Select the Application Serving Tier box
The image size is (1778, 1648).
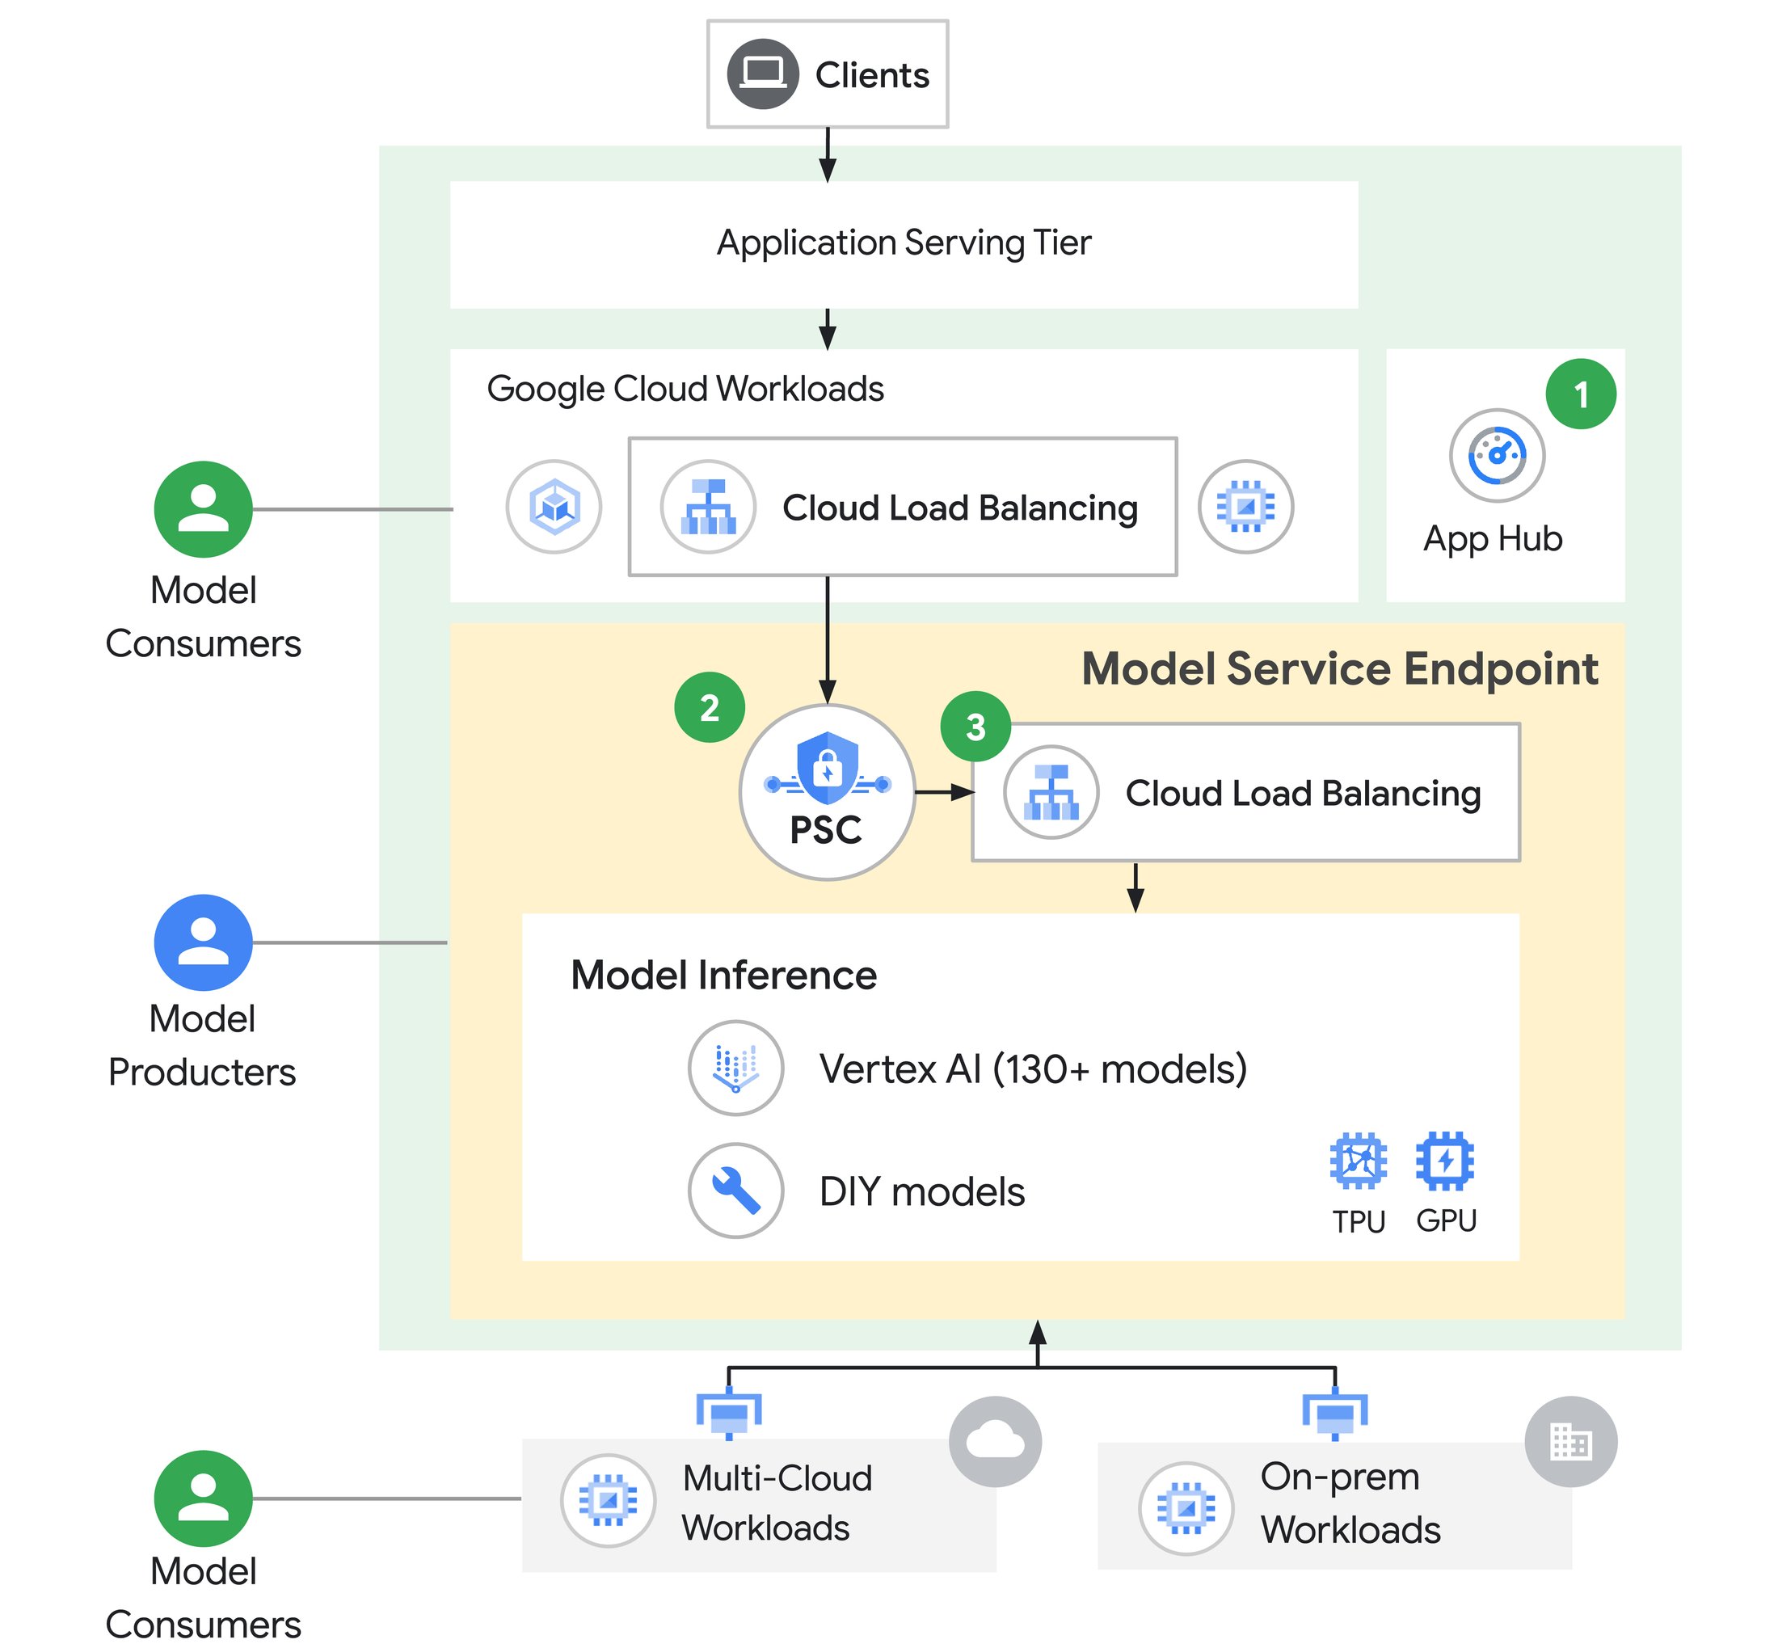[x=904, y=244]
